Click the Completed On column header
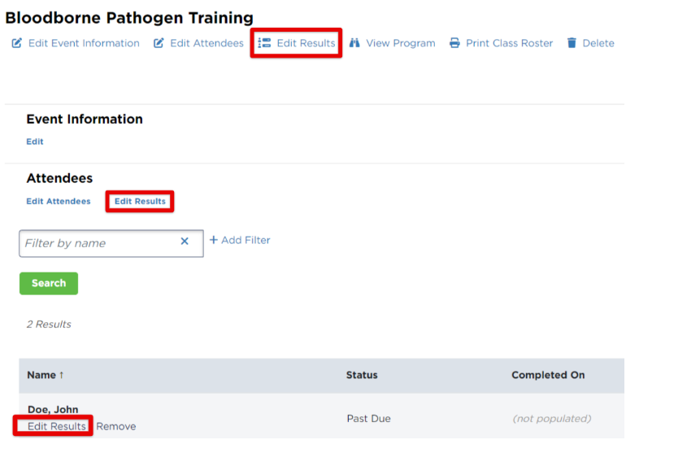 pos(548,375)
